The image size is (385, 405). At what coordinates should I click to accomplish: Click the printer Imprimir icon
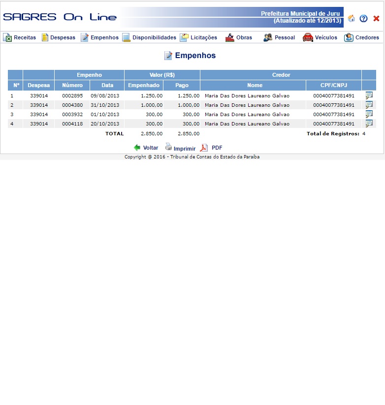click(x=168, y=147)
